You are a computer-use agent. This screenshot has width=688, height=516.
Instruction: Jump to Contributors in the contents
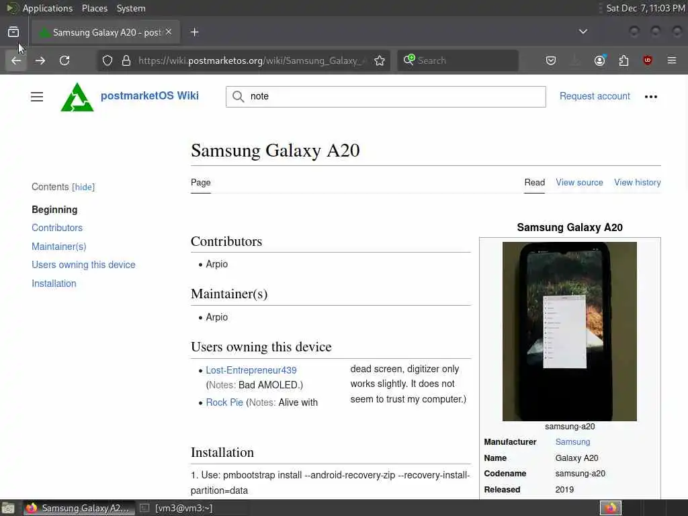click(57, 228)
